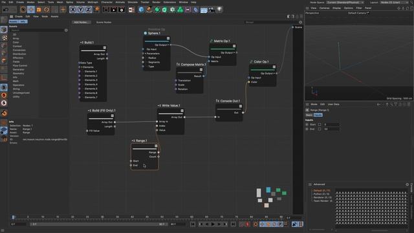Collapse the Matrix Op.1 node toggle square
Screen dimensions: 414x233
[x=234, y=46]
